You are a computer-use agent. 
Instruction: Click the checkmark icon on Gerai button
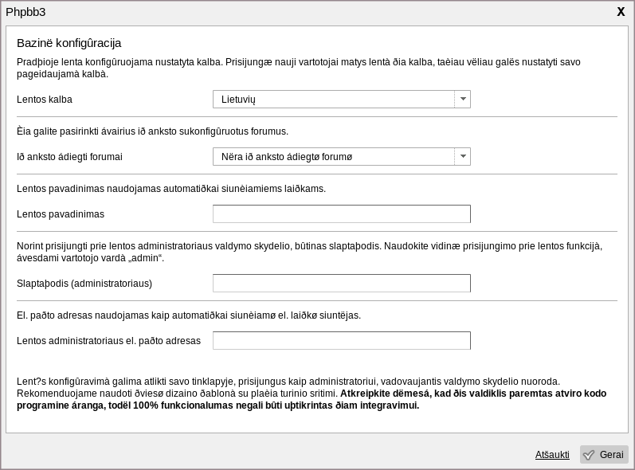click(589, 455)
